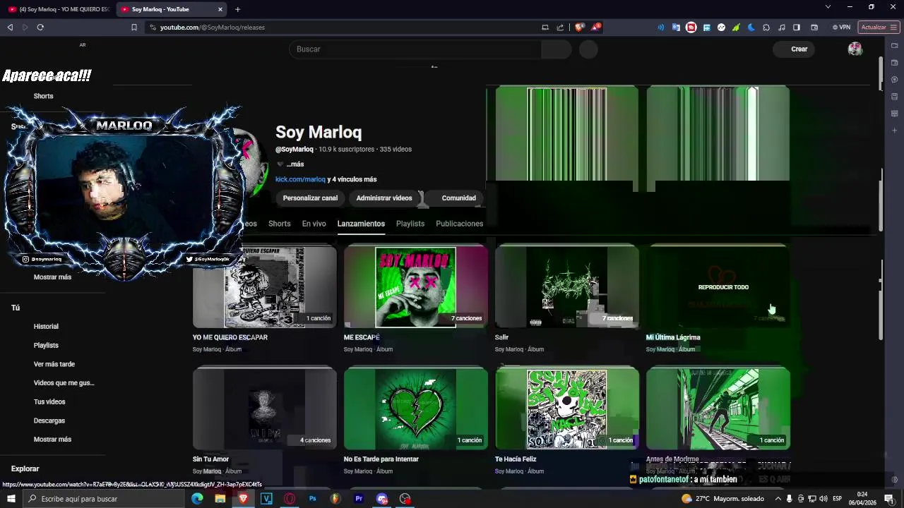This screenshot has height=508, width=904.
Task: Click 'REPRODUCIR TODO' on Mi Última Lágrima
Action: [723, 287]
